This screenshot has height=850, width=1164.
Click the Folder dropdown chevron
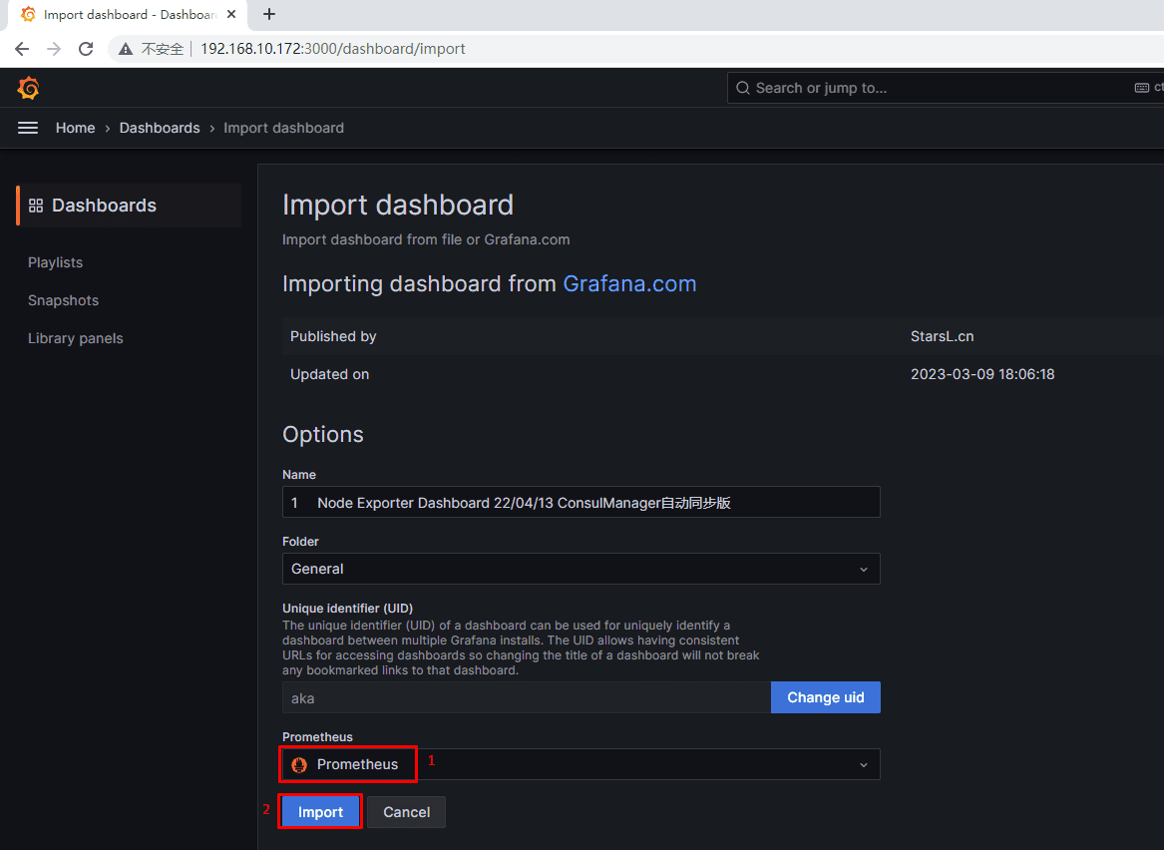point(864,570)
